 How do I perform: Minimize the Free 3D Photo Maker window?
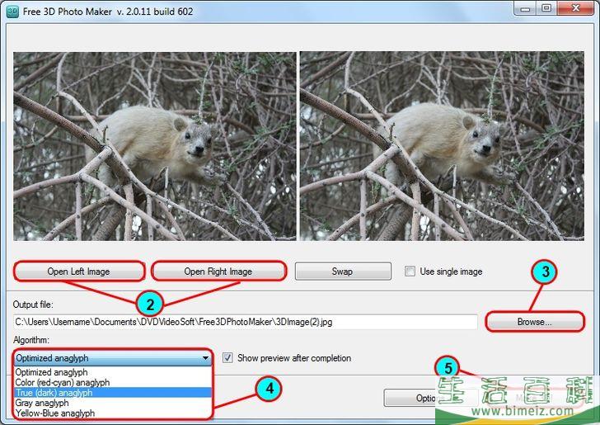(x=525, y=8)
